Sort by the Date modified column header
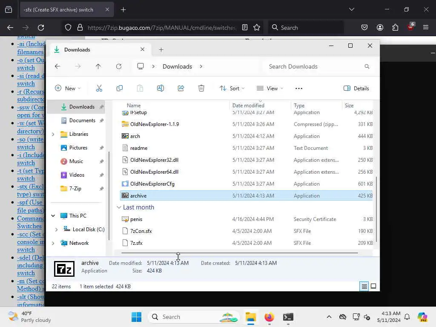 [x=260, y=106]
